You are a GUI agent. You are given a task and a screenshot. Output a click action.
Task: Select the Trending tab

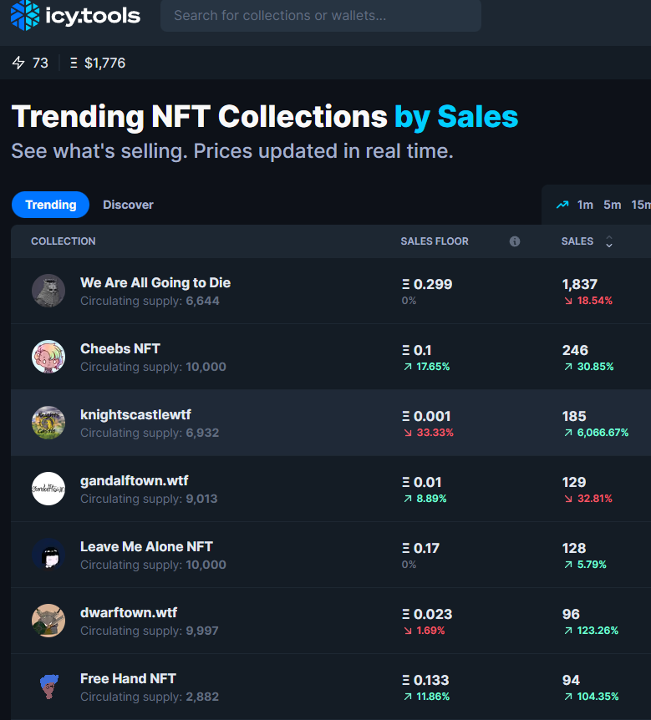[50, 205]
